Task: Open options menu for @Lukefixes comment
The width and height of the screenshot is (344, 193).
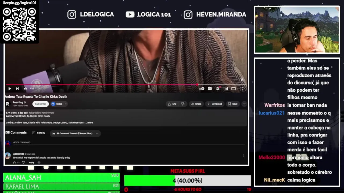Action: [x=244, y=156]
